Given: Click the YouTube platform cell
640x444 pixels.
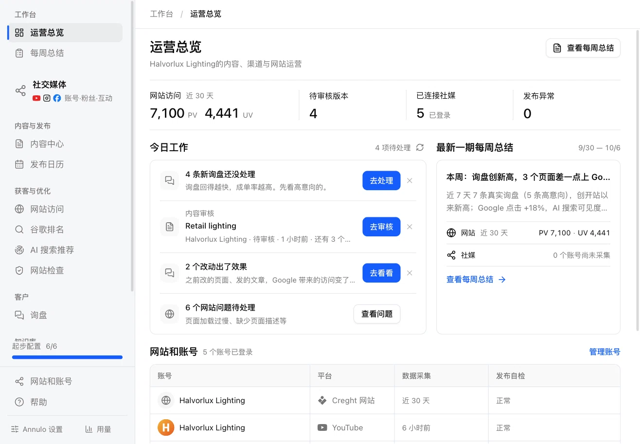Looking at the screenshot, I should [352, 428].
